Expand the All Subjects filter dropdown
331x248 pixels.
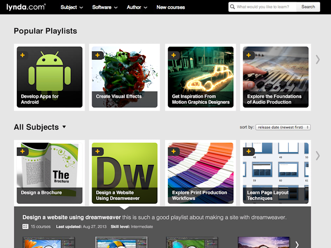click(x=40, y=127)
